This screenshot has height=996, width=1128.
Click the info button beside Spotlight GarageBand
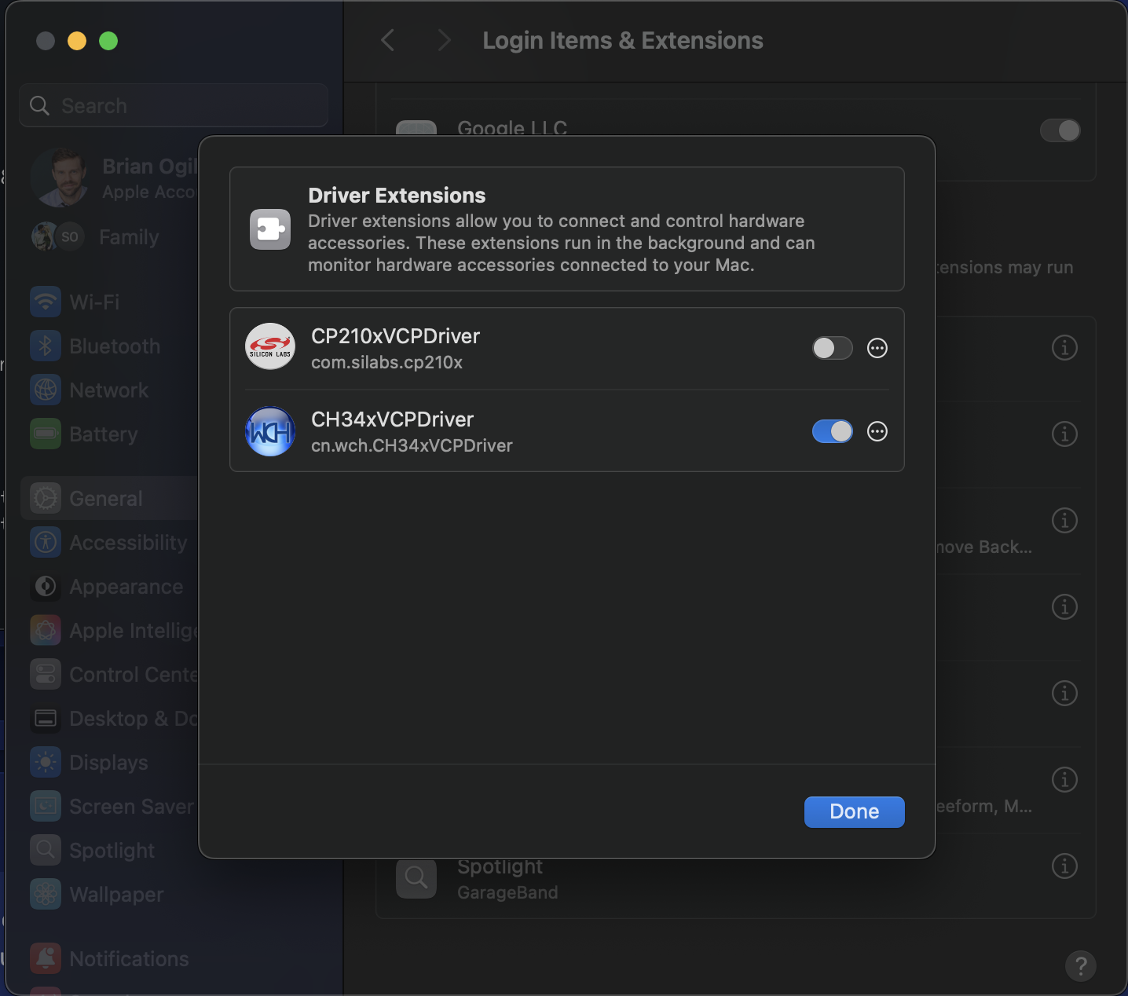[1064, 866]
